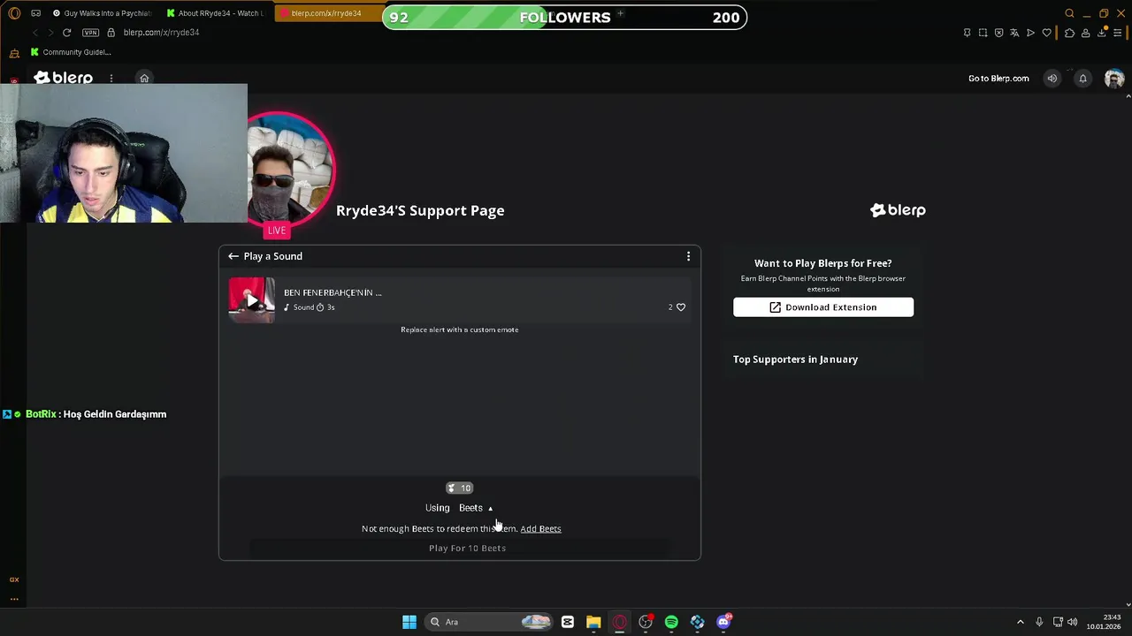The width and height of the screenshot is (1132, 636).
Task: Open the Opera menu logo
Action: 14,13
